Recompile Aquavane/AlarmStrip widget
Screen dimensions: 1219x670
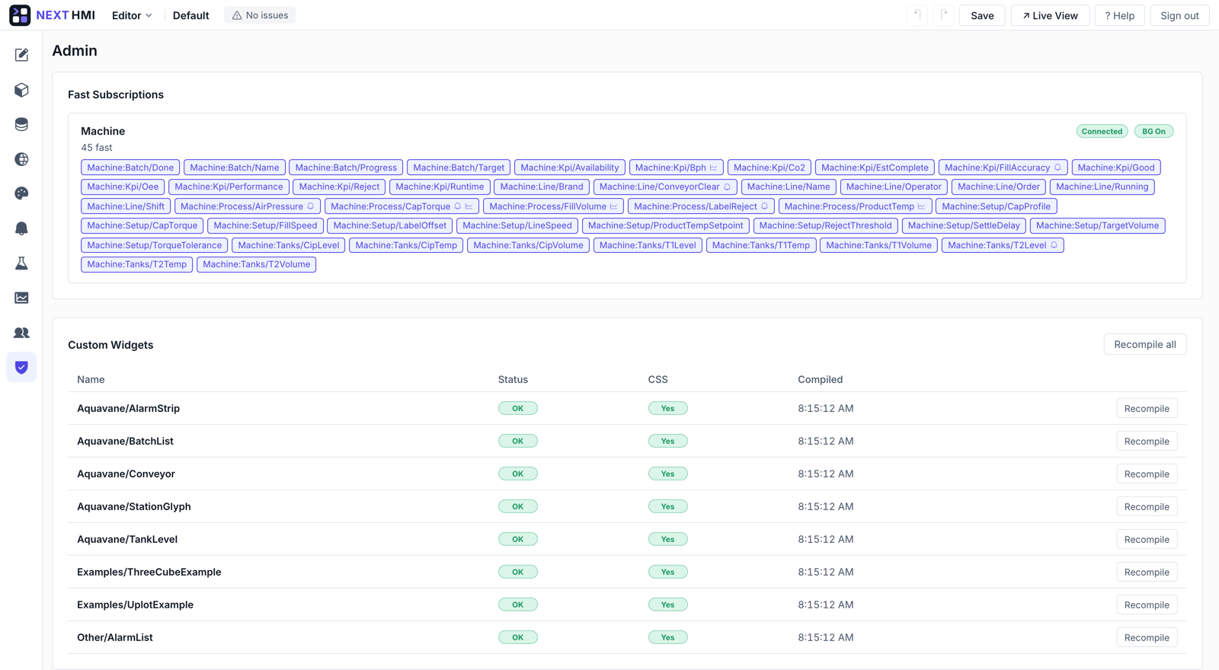click(x=1147, y=409)
